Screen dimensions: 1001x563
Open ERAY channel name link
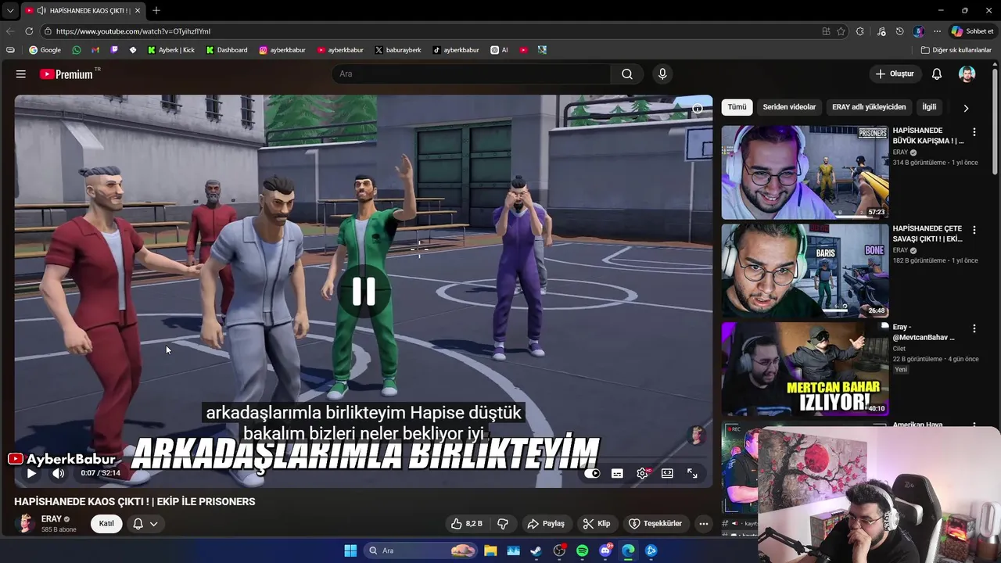point(52,519)
